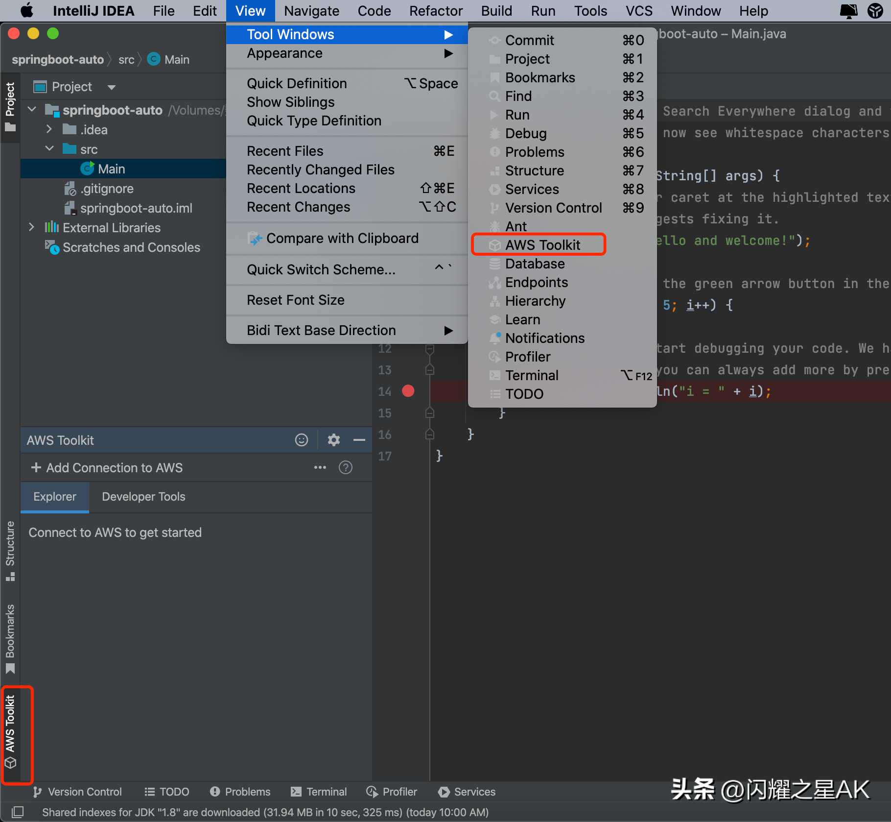Open Profiler in bottom bar
This screenshot has height=822, width=891.
point(392,792)
